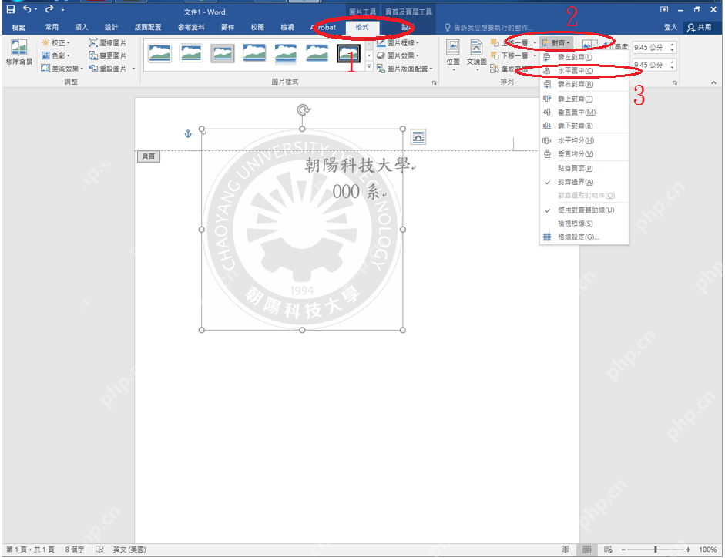This screenshot has height=558, width=725.
Task: Click the 對齊 align dropdown button
Action: (x=557, y=42)
